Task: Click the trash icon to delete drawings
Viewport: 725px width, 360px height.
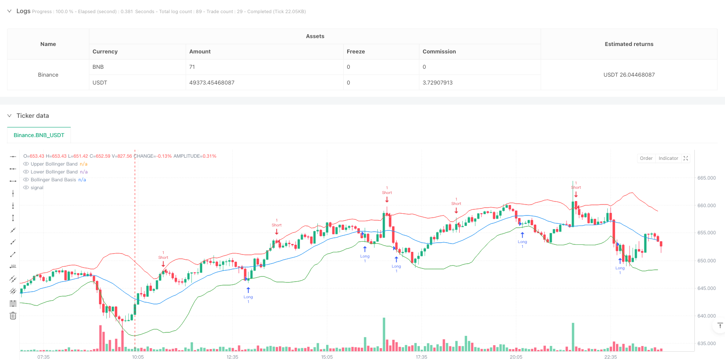Action: [x=13, y=316]
